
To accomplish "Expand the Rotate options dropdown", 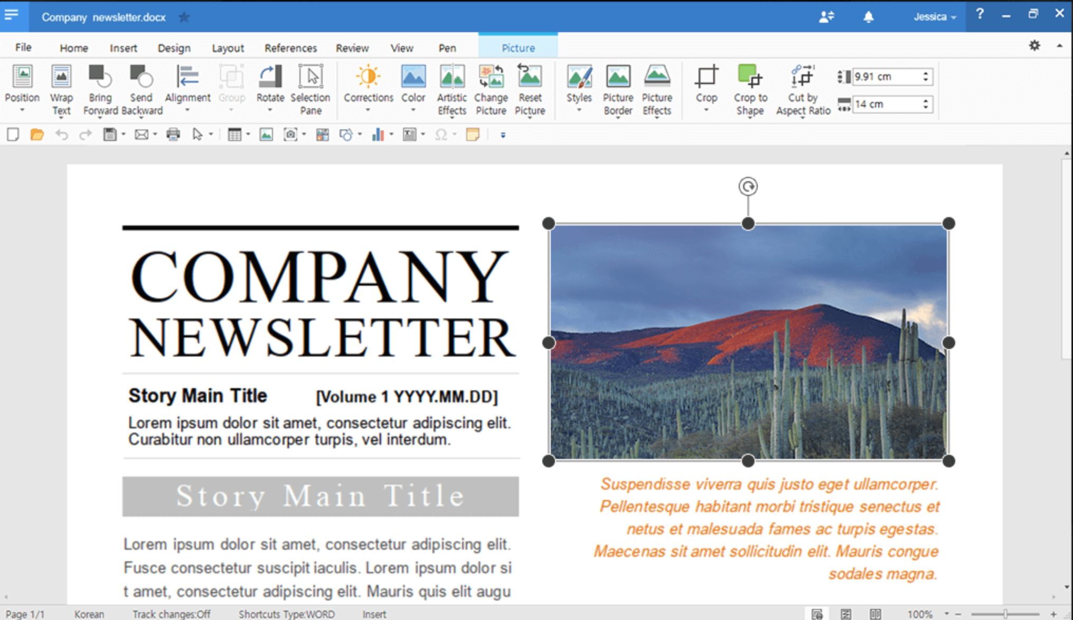I will (x=270, y=110).
